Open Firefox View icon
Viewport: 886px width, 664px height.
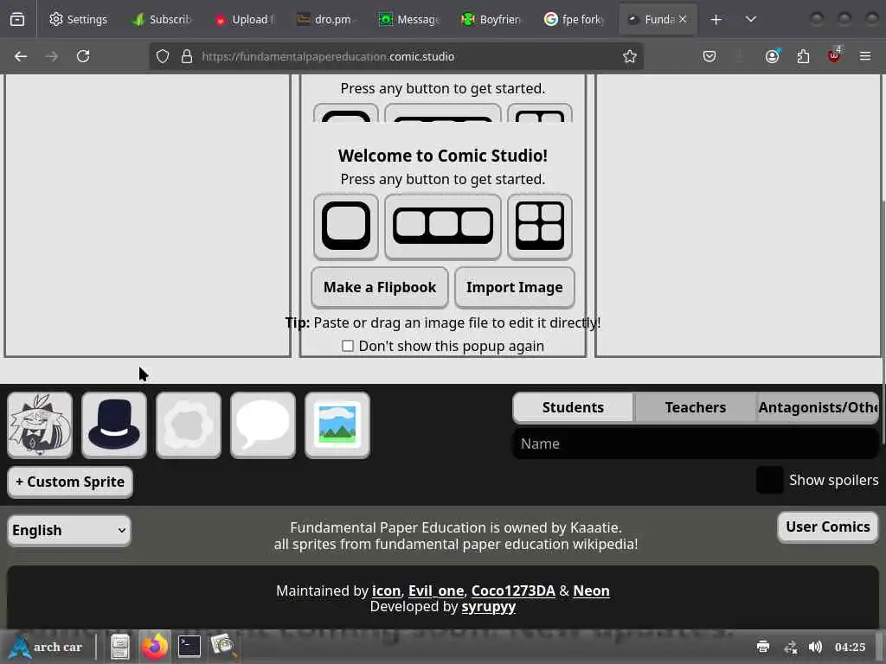[17, 20]
